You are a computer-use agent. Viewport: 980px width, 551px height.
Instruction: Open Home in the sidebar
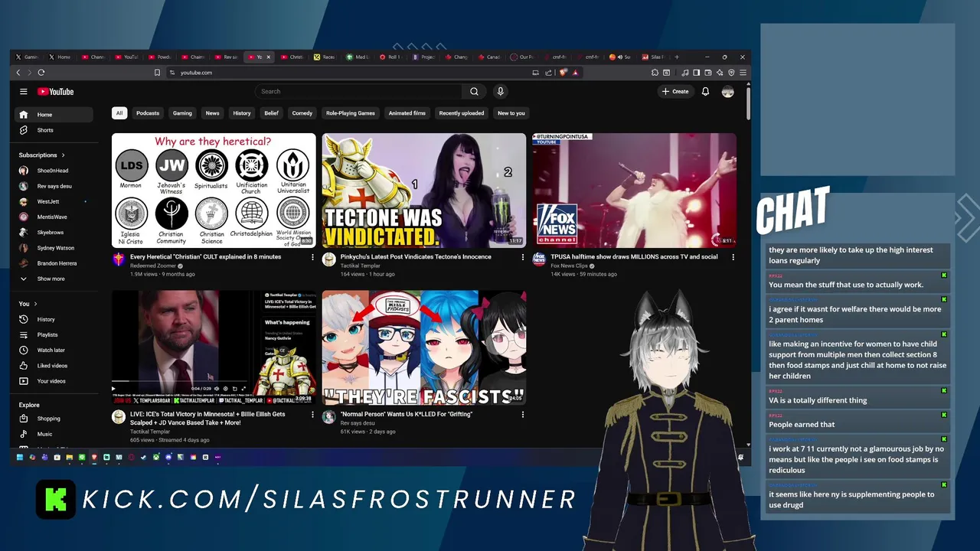click(54, 115)
